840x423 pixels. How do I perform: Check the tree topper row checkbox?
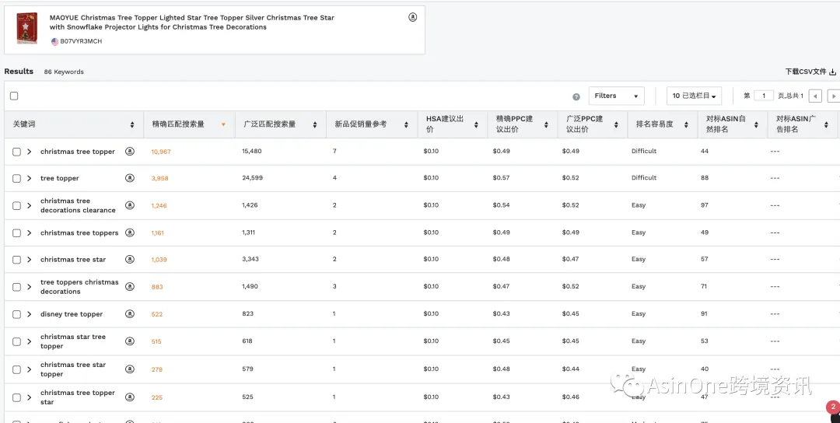pyautogui.click(x=16, y=178)
